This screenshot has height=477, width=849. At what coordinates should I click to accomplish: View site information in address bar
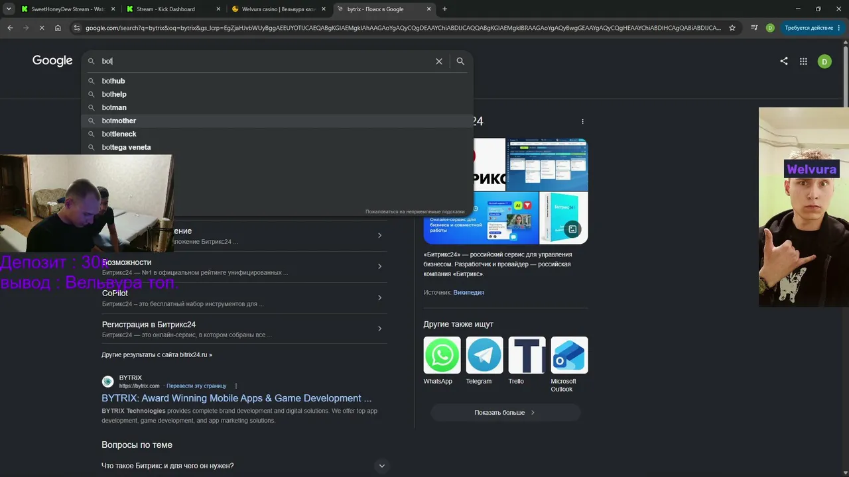[x=77, y=28]
